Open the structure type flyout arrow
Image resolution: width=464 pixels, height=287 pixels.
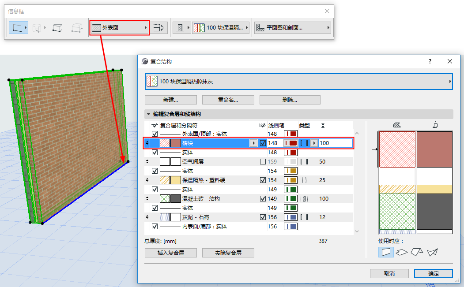pyautogui.click(x=188, y=28)
